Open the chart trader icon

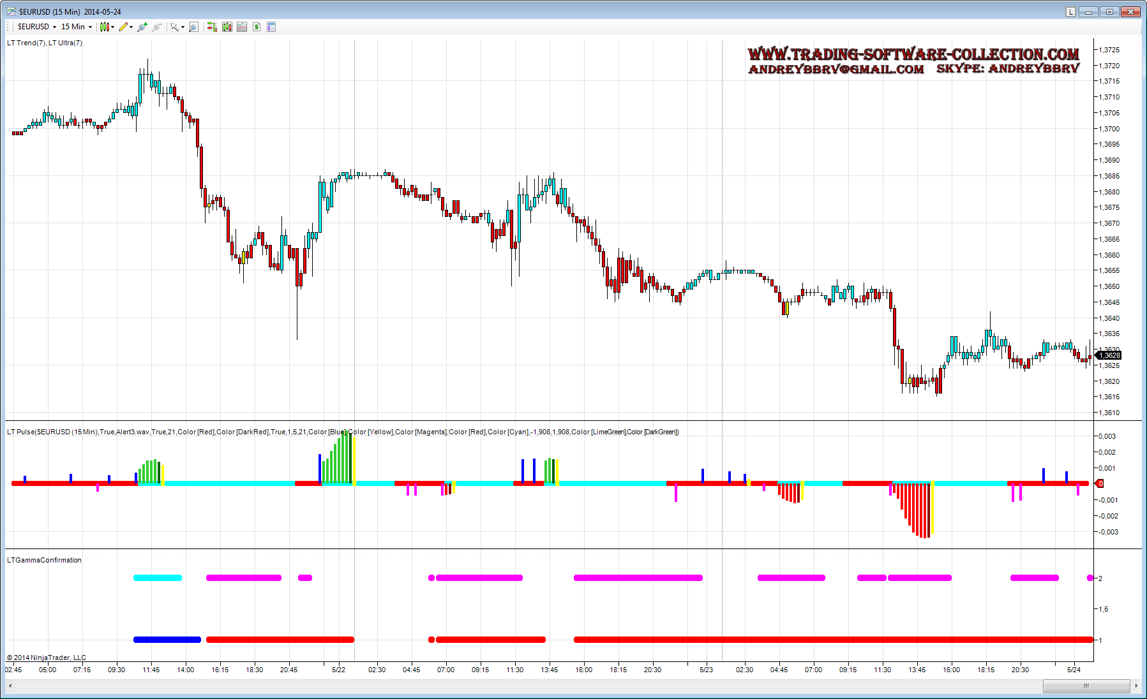[x=212, y=27]
